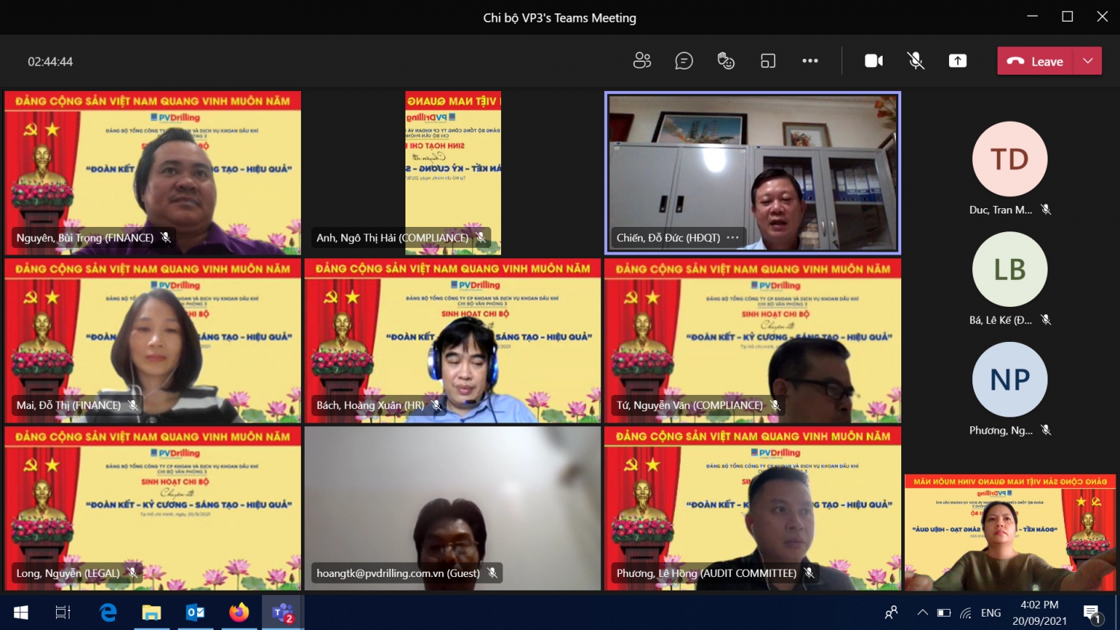Viewport: 1120px width, 630px height.
Task: Open options for Chiến, Đỗ Đức tile
Action: coord(732,238)
